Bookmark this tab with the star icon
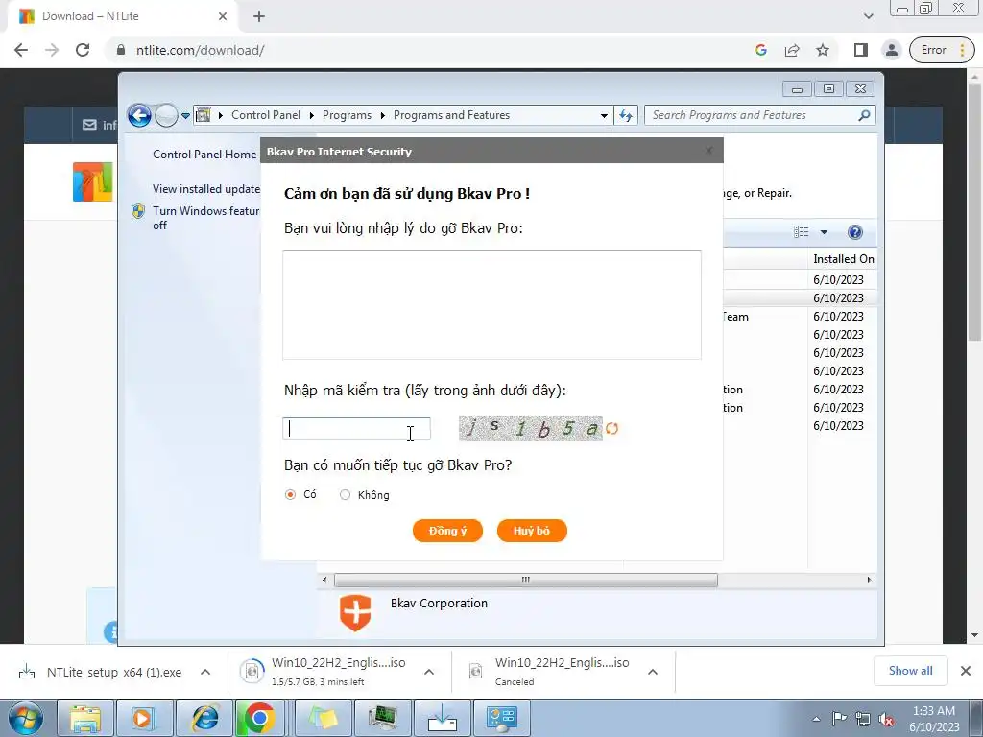The height and width of the screenshot is (737, 983). (823, 50)
